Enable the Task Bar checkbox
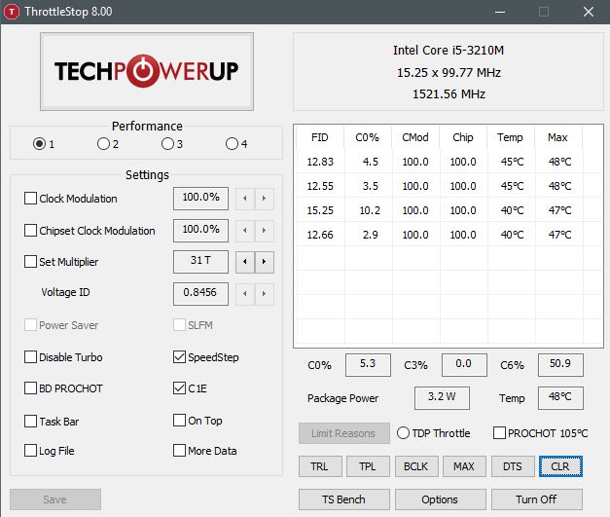Viewport: 610px width, 517px height. pyautogui.click(x=30, y=421)
